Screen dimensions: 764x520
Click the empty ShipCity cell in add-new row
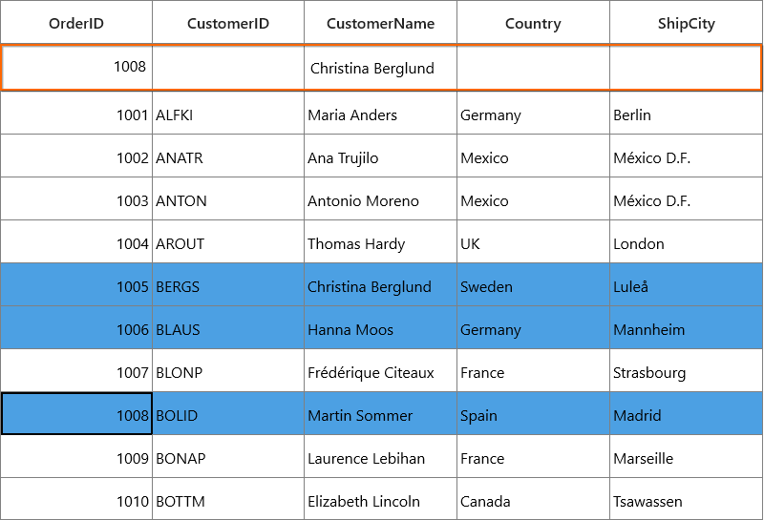685,68
